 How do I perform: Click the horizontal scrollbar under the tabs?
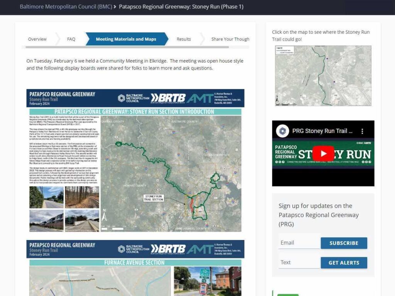[x=127, y=47]
